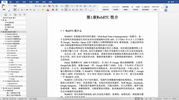Expand the styles gallery arrow
This screenshot has width=179, height=100.
(162, 8)
